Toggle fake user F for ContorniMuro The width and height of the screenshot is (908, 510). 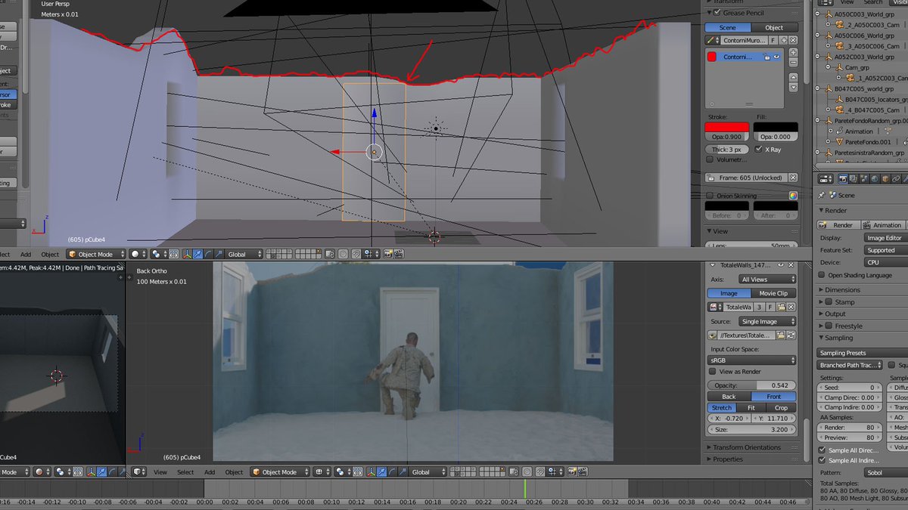pos(773,39)
